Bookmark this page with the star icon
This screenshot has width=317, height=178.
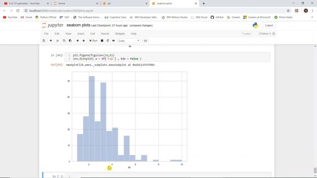click(x=288, y=11)
